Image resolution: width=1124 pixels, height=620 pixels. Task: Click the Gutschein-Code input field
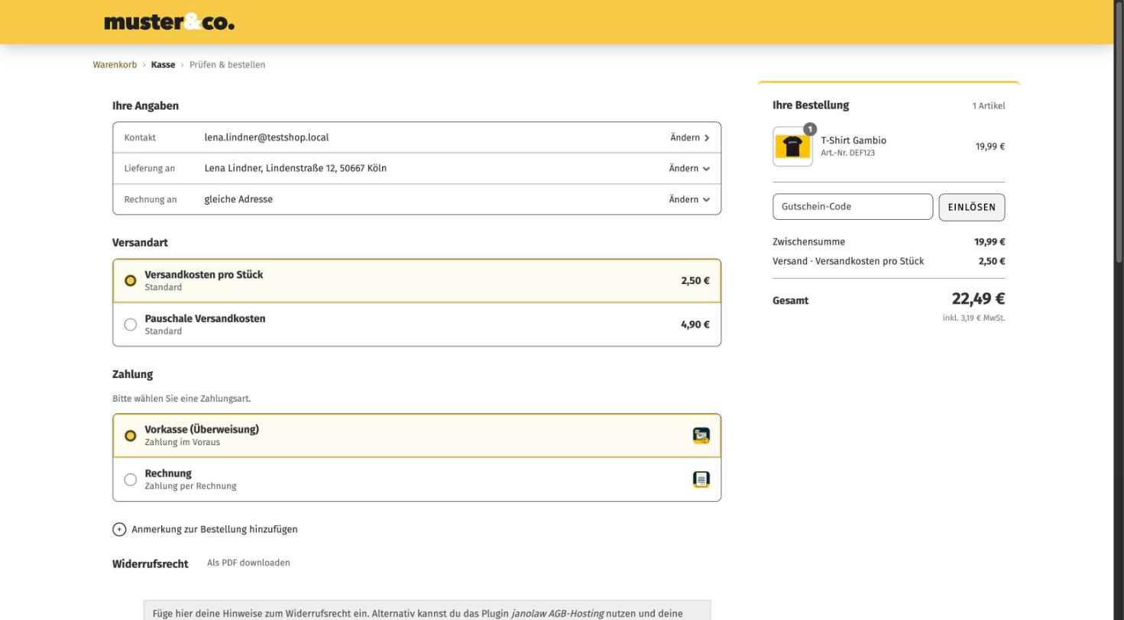click(853, 207)
